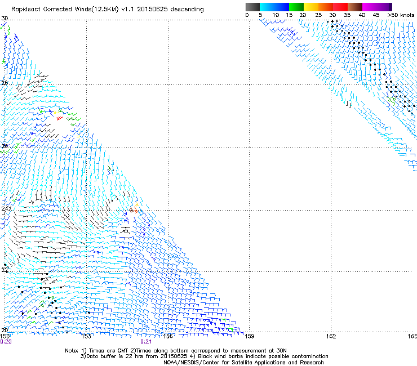417x366 pixels.
Task: Click the dark purple >50 knots legend swatch
Action: point(391,7)
